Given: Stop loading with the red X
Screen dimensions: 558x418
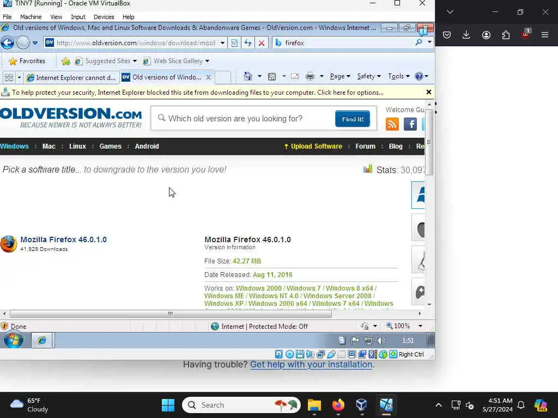Looking at the screenshot, I should 261,43.
